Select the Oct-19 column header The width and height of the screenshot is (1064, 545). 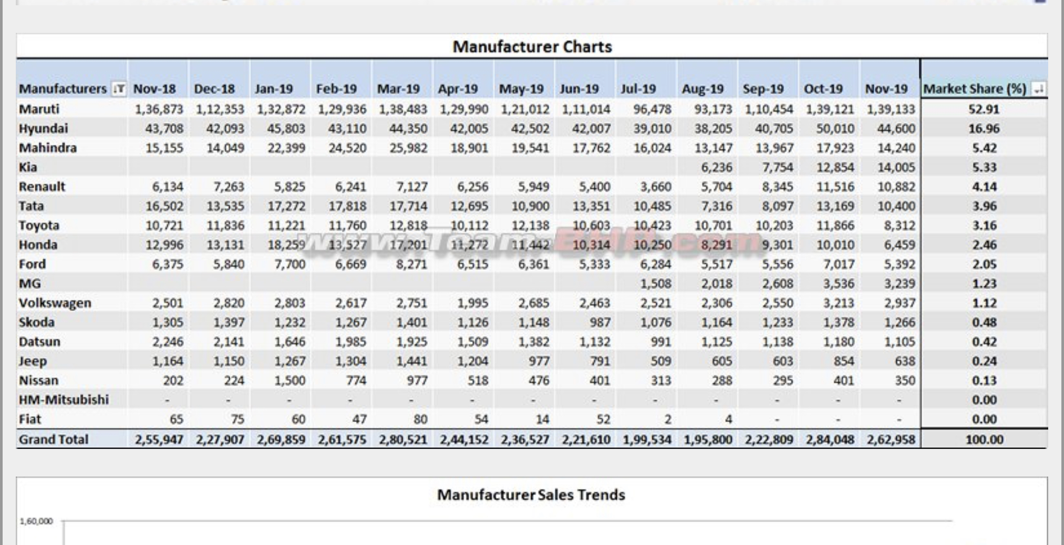pyautogui.click(x=823, y=89)
